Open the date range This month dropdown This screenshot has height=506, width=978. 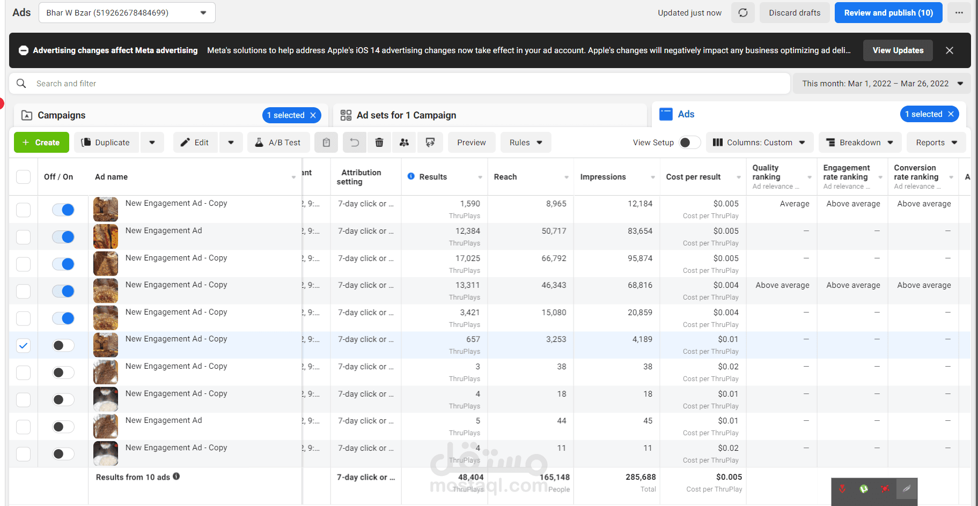[882, 84]
